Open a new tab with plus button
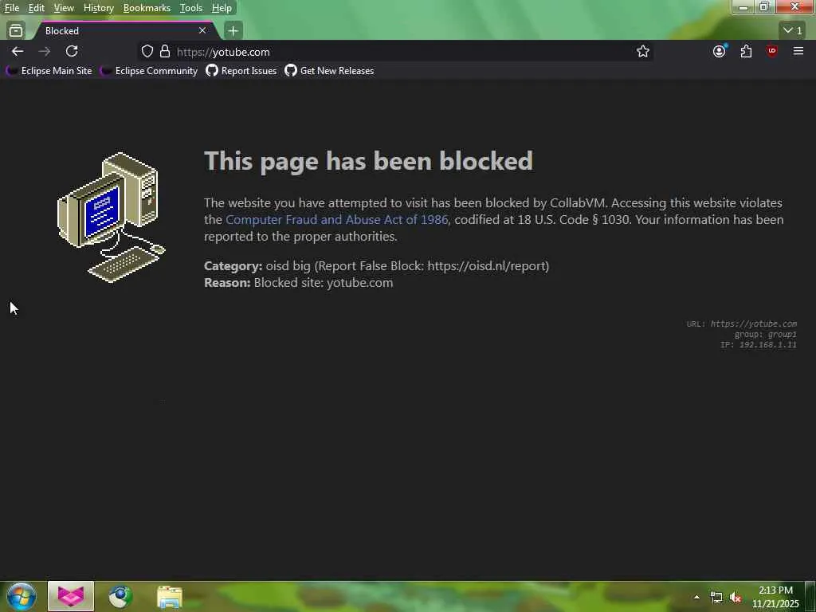This screenshot has width=816, height=612. [233, 31]
